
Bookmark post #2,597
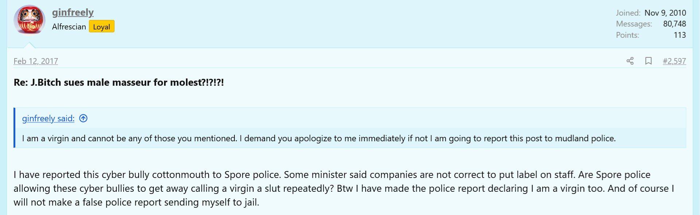(x=648, y=61)
